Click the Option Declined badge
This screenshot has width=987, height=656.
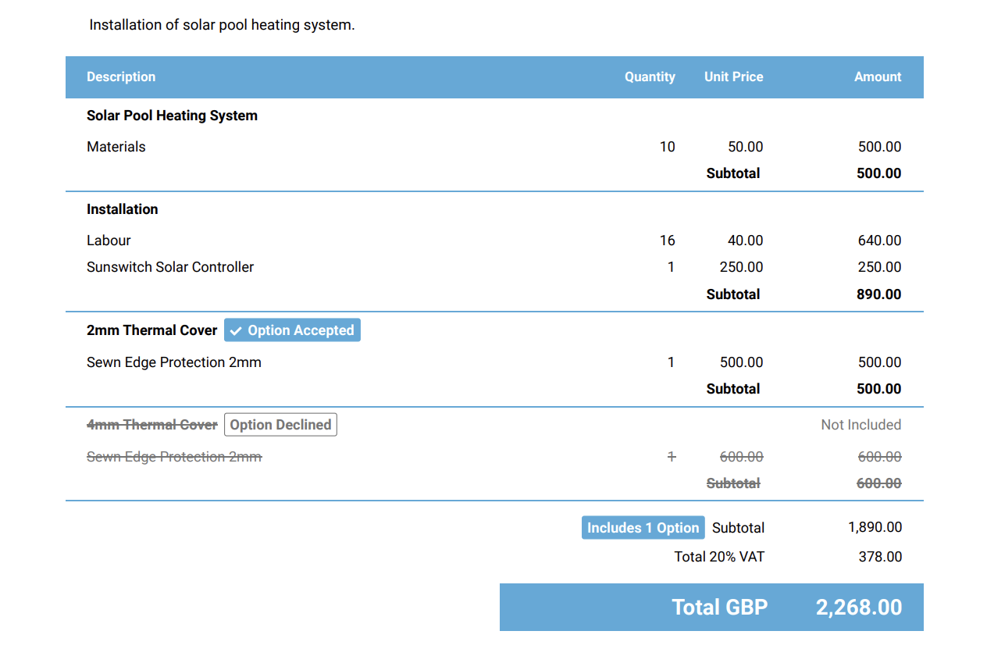coord(280,424)
